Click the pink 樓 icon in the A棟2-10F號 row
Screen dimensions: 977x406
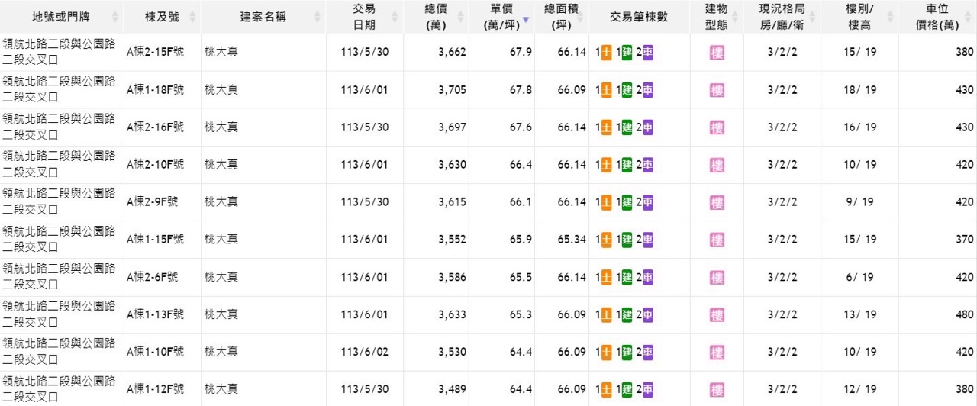(717, 165)
